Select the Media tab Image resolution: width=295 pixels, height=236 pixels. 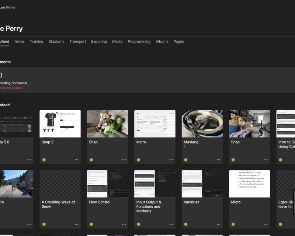117,41
